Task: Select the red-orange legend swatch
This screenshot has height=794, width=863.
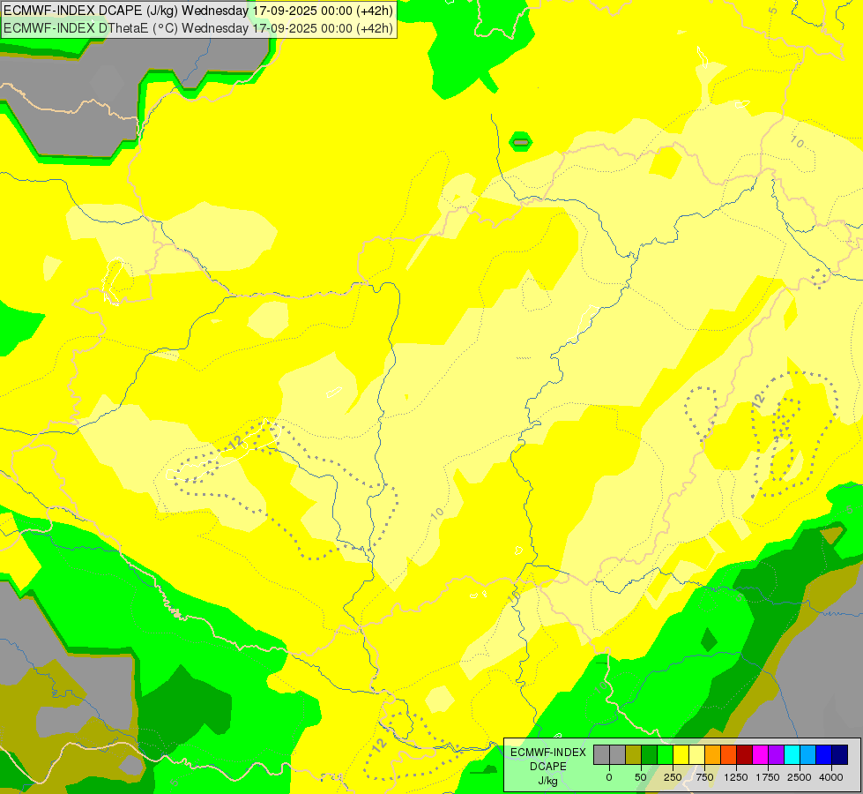Action: [x=729, y=754]
